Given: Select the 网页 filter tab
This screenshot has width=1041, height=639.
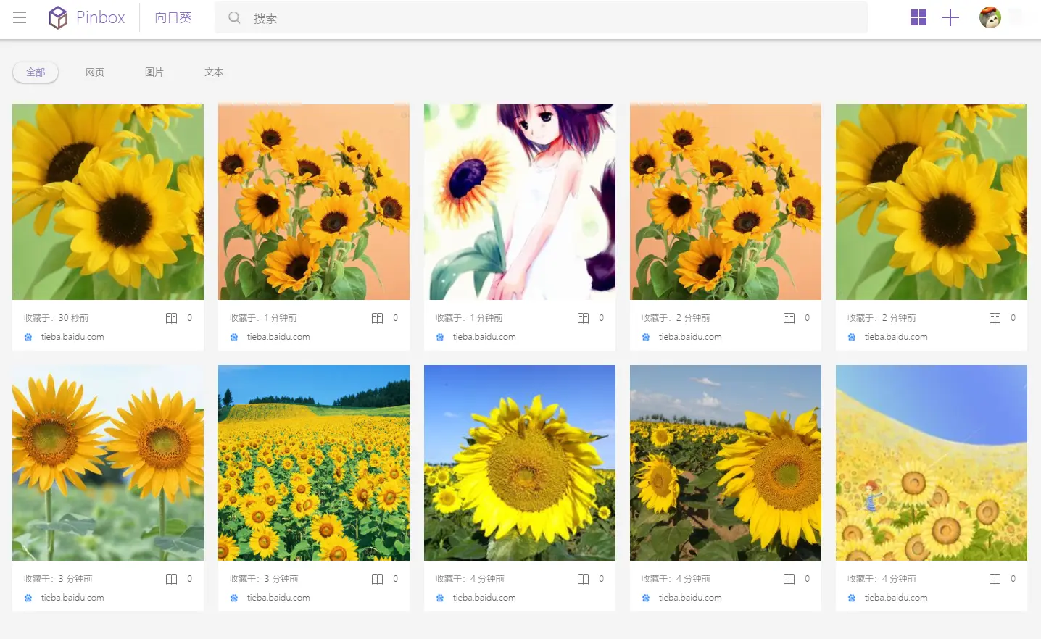Looking at the screenshot, I should [x=95, y=72].
